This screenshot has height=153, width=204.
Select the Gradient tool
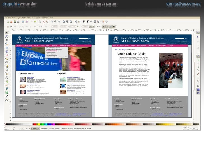pyautogui.click(x=7, y=92)
